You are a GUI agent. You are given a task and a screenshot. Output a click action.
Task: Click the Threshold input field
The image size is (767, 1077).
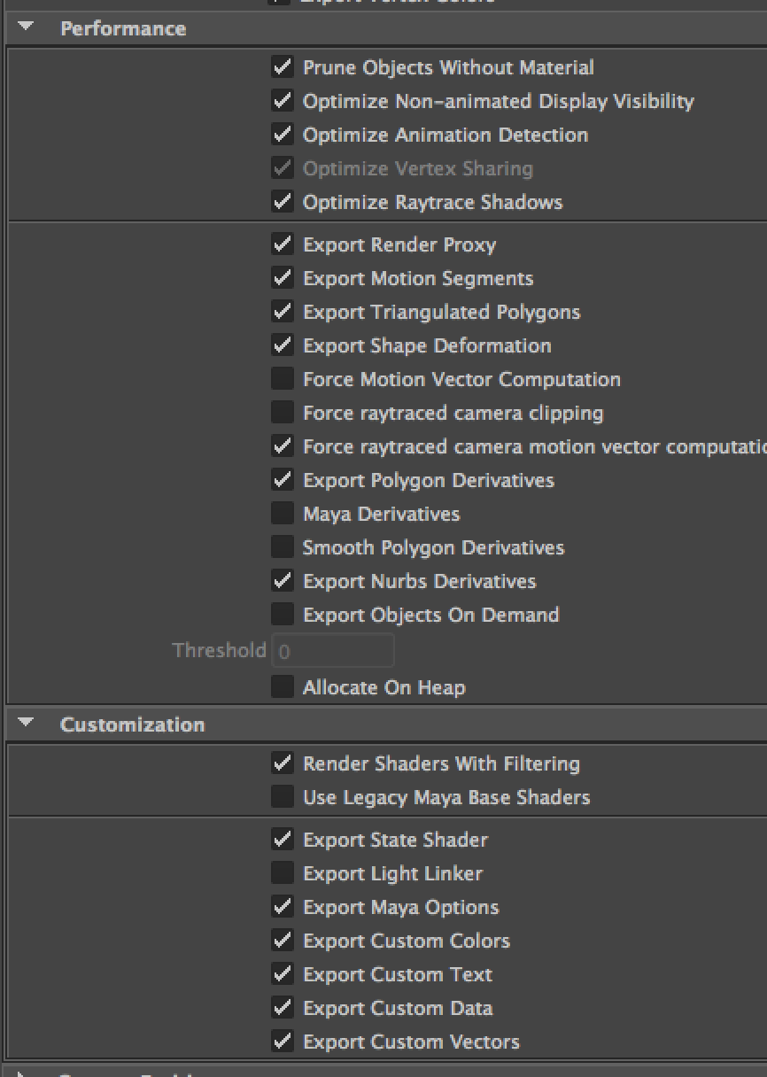332,650
